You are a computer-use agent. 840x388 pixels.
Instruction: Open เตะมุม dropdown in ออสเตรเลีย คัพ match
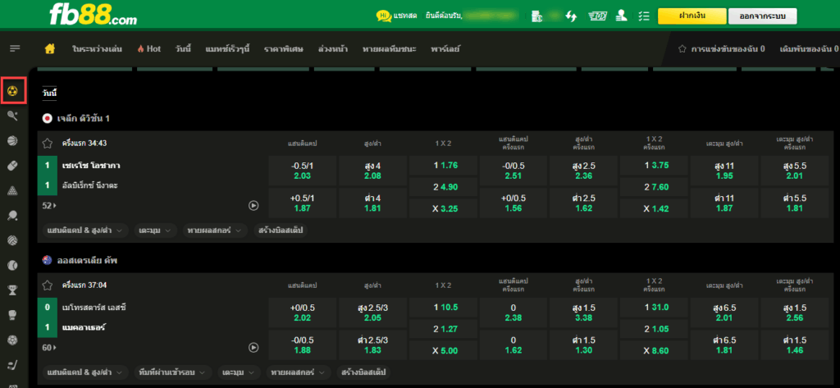point(239,372)
